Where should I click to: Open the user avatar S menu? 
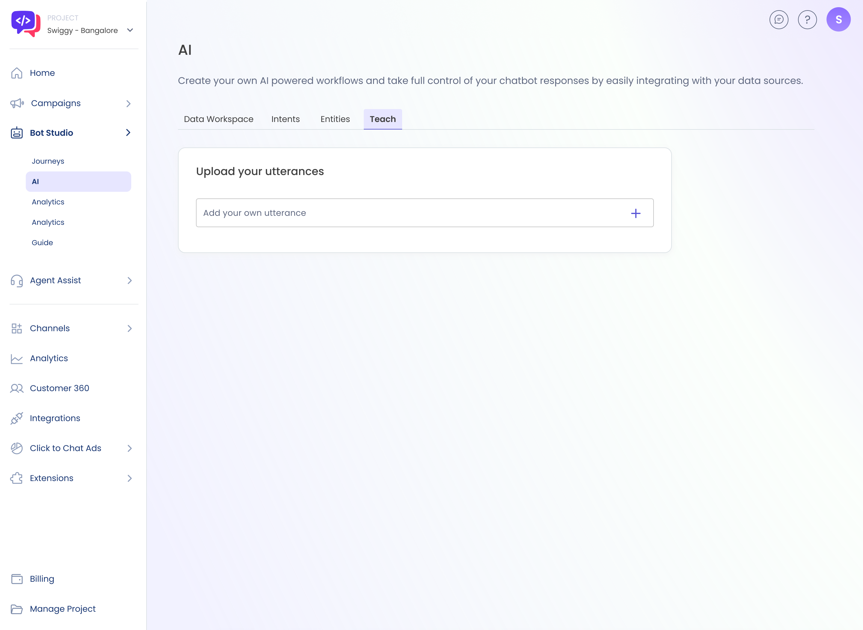(838, 19)
